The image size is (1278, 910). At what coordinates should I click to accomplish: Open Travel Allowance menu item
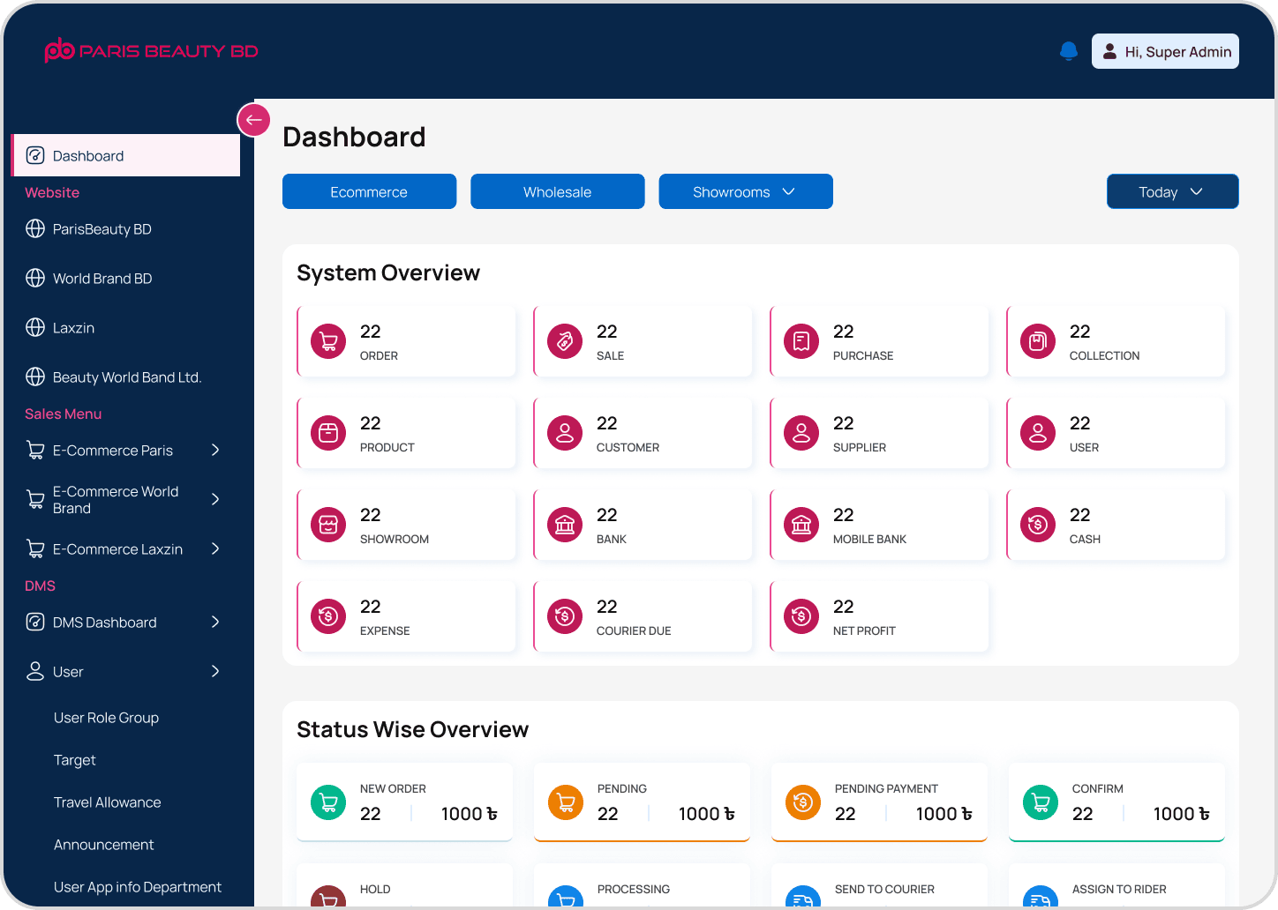(x=108, y=802)
